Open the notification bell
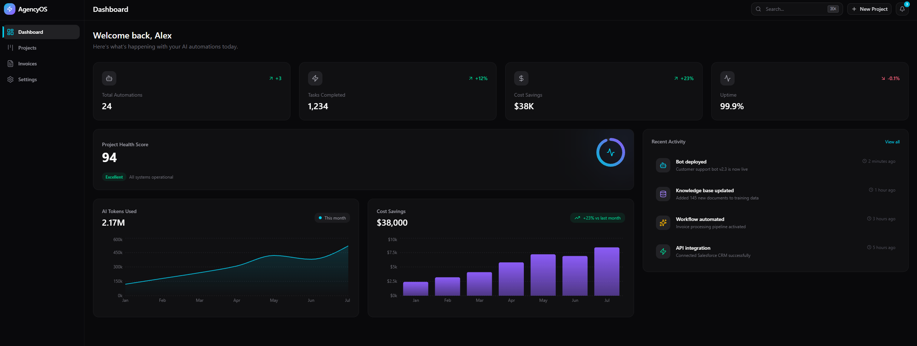 click(x=902, y=9)
